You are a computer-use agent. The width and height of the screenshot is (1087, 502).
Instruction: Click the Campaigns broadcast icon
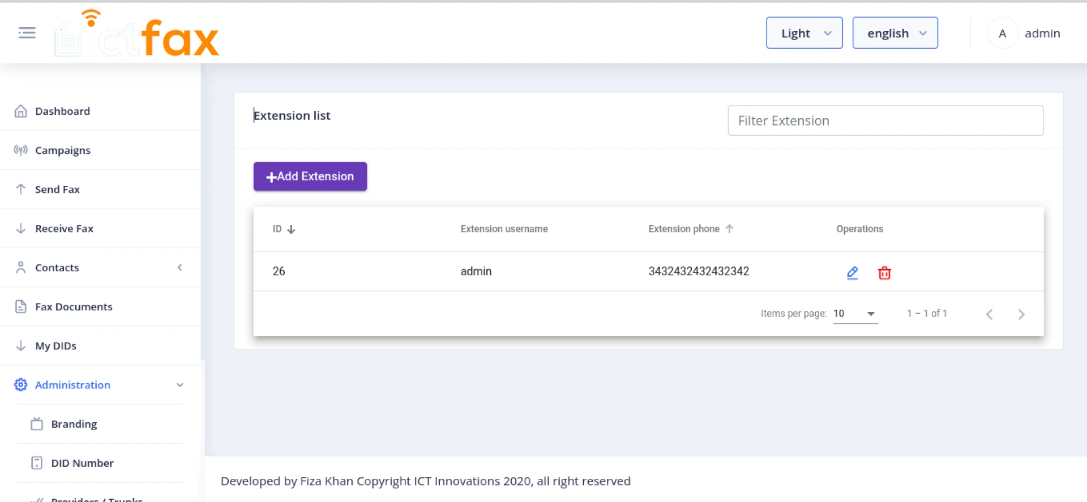tap(21, 150)
